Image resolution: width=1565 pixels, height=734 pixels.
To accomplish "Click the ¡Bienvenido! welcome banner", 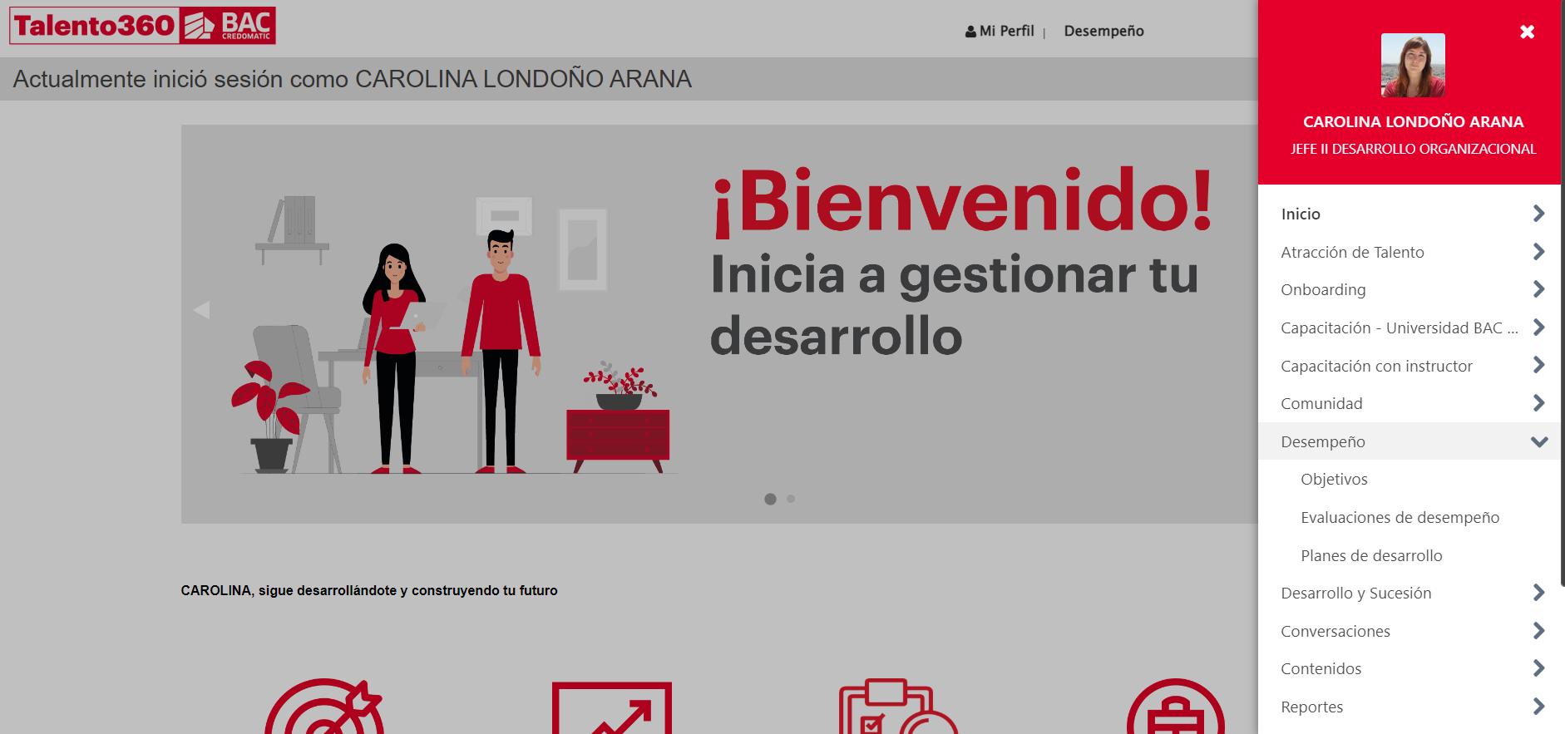I will pyautogui.click(x=719, y=324).
